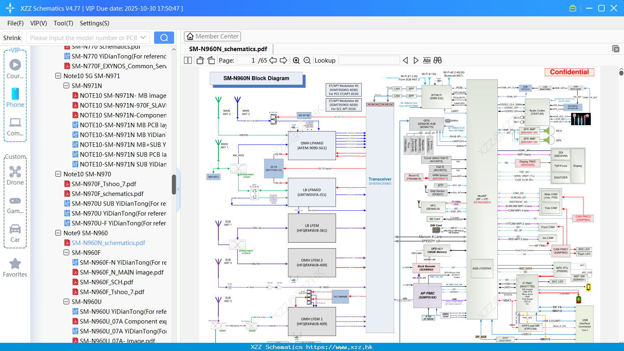The image size is (624, 351).
Task: Open the VIP(V) menu
Action: click(39, 23)
